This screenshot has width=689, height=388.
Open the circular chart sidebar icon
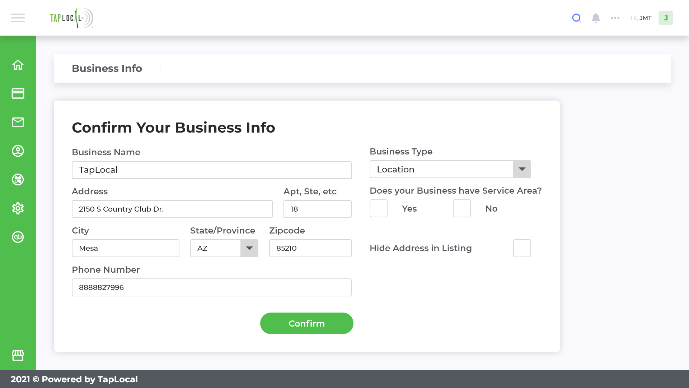click(18, 237)
